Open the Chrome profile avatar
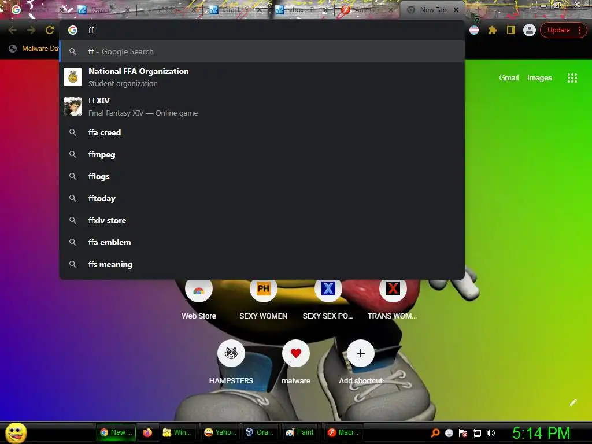This screenshot has width=592, height=444. pos(530,30)
